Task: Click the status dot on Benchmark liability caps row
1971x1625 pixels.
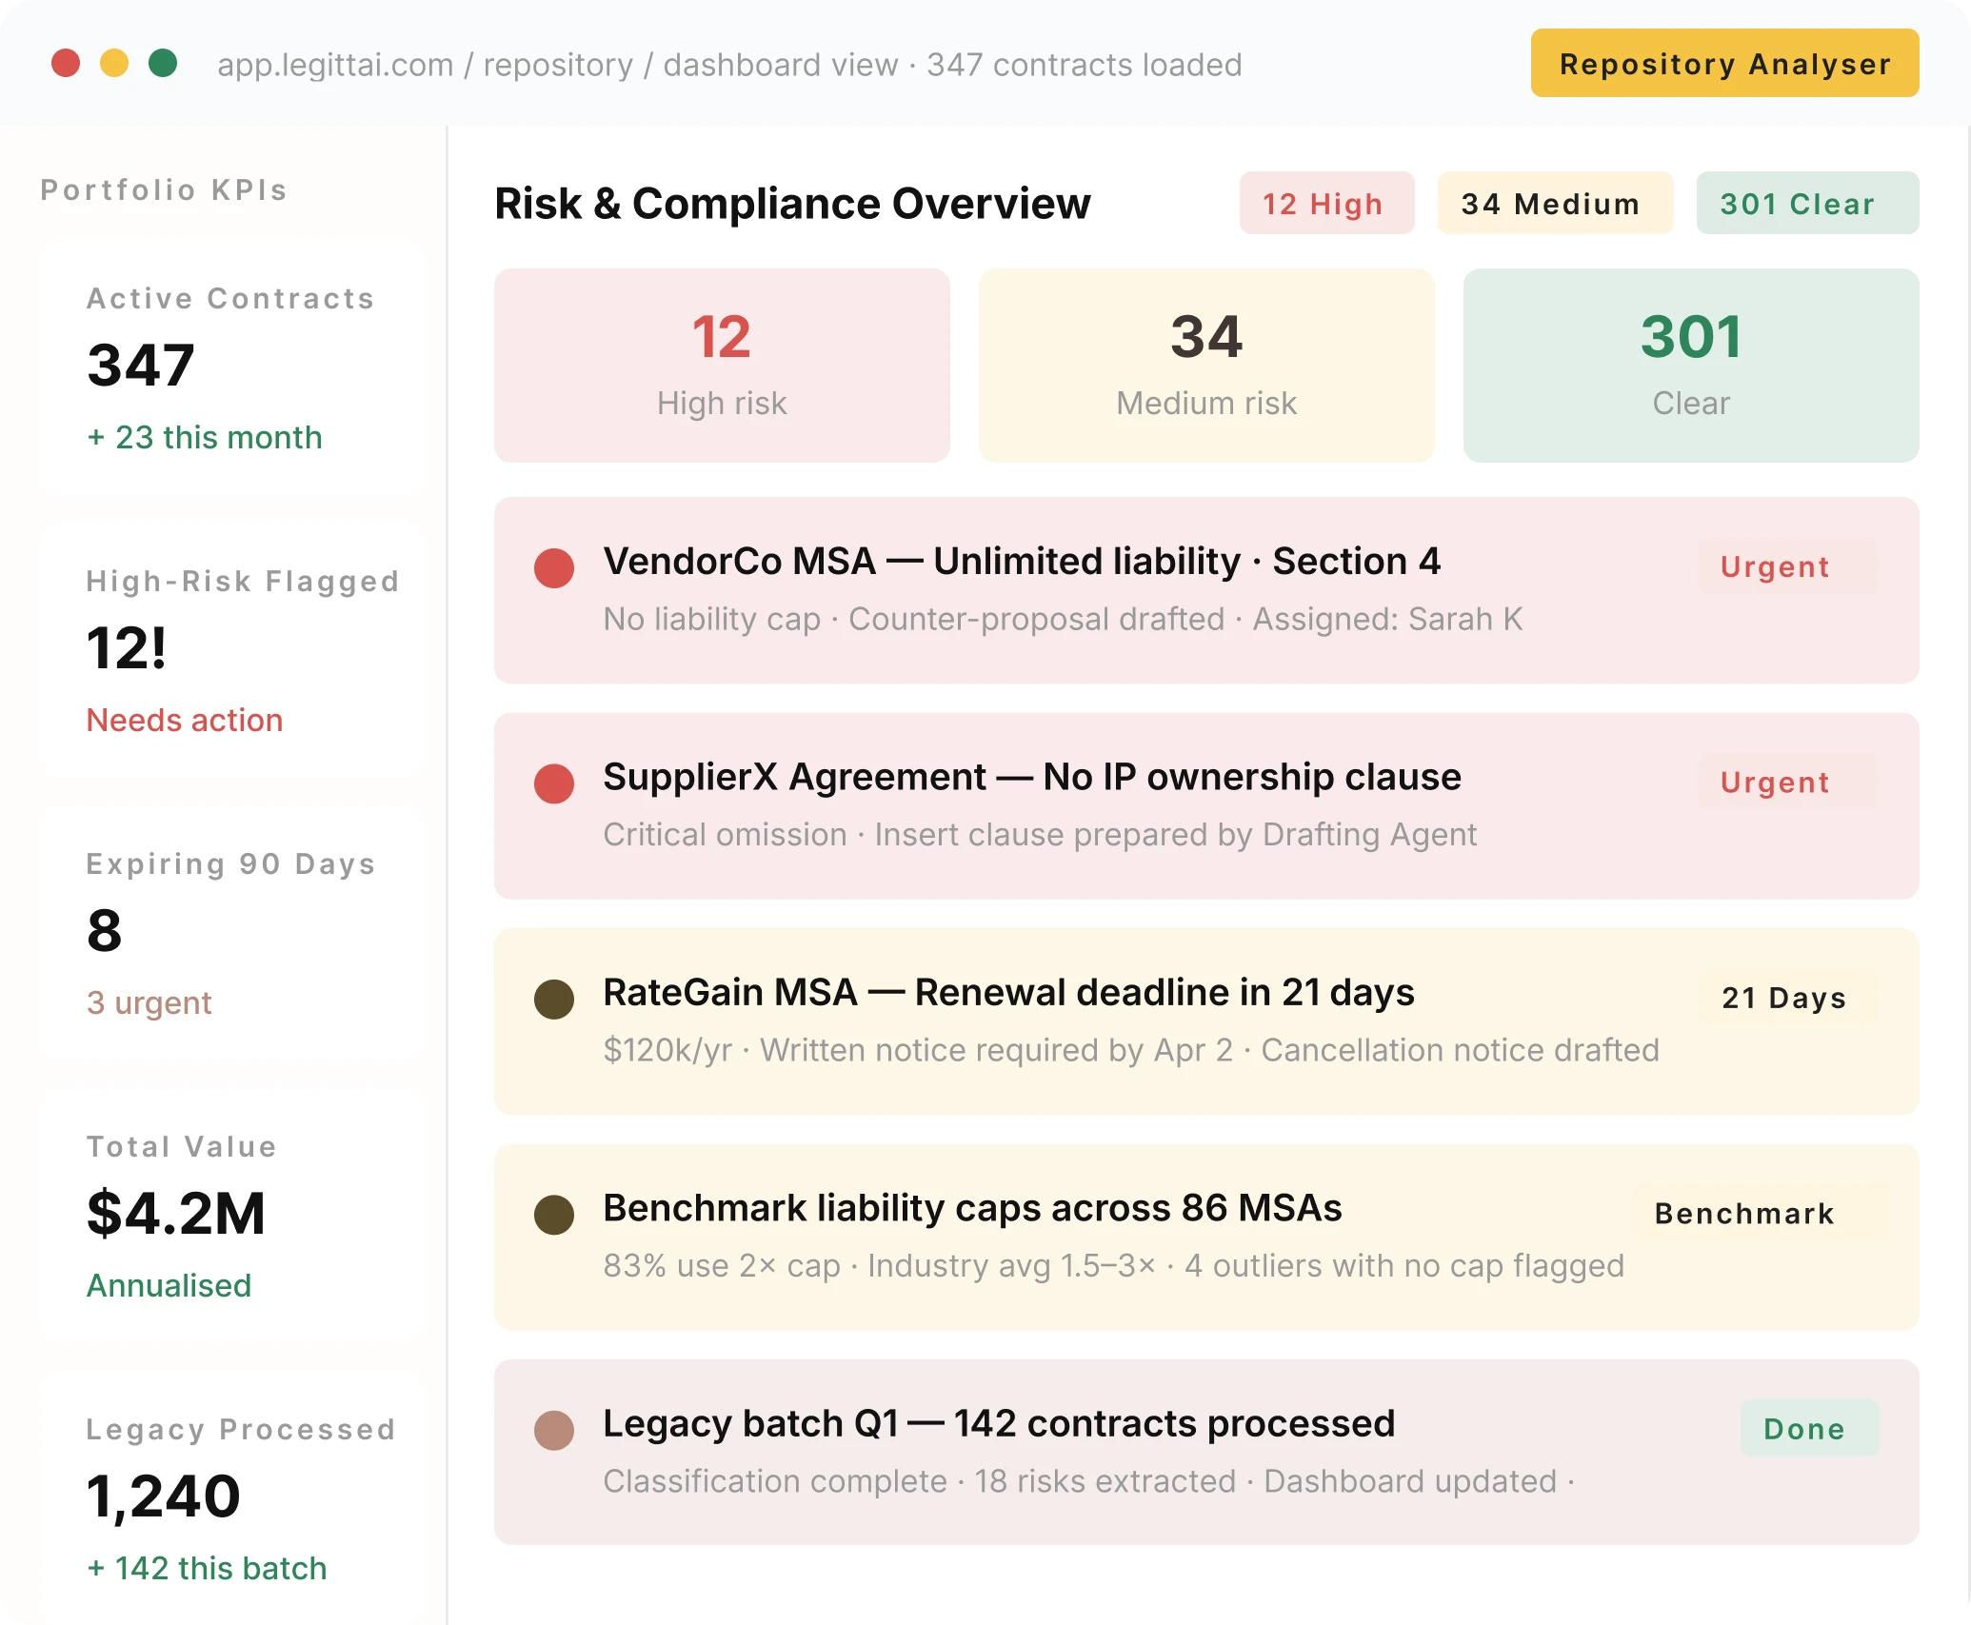Action: (x=555, y=1215)
